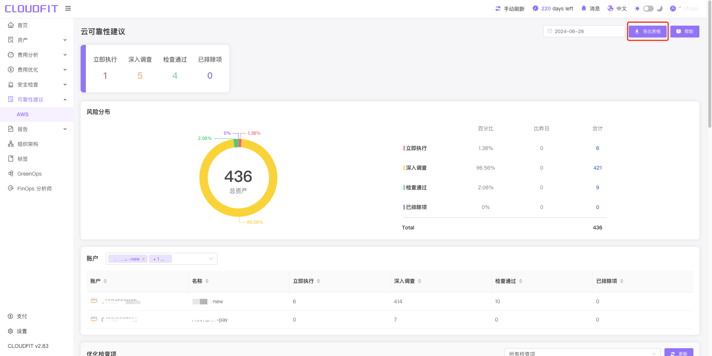Open 设置 settings gear icon
712x356 pixels.
10,331
